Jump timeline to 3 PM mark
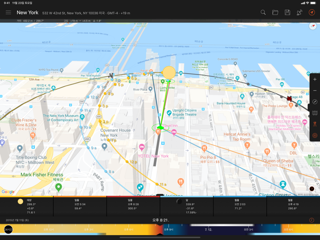 (x=89, y=230)
